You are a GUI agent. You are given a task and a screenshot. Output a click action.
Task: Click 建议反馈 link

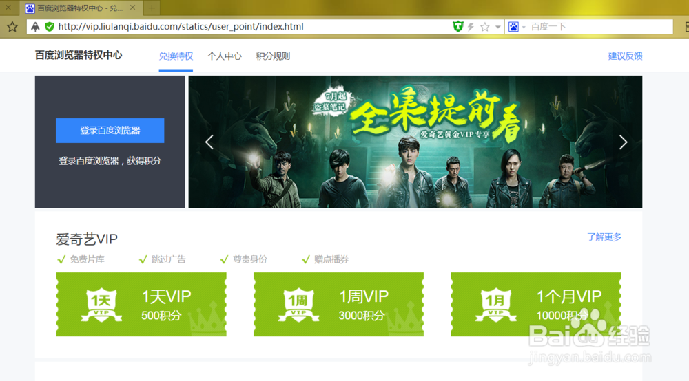(626, 56)
